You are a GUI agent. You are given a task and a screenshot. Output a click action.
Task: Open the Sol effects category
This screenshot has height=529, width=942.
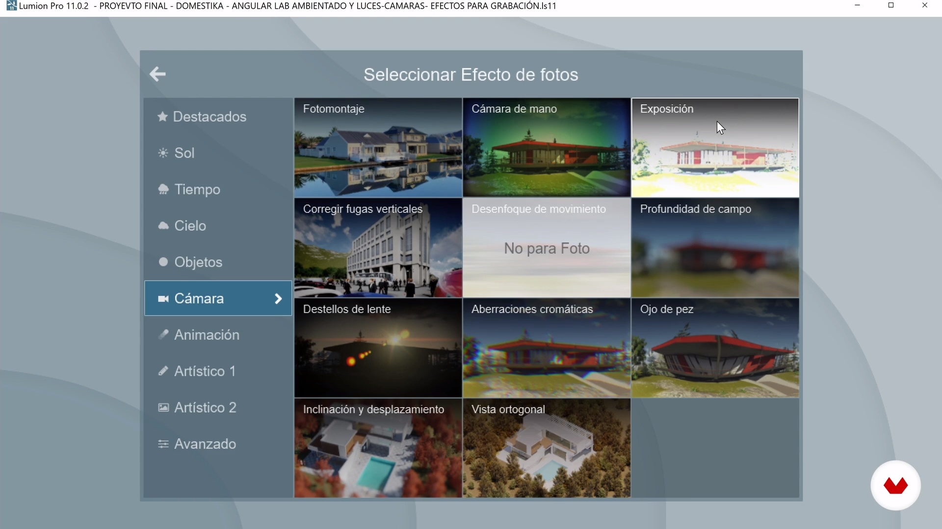point(218,153)
